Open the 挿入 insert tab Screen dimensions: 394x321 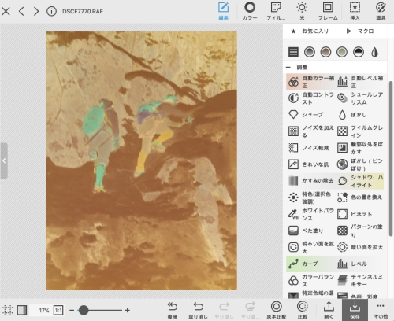(355, 11)
